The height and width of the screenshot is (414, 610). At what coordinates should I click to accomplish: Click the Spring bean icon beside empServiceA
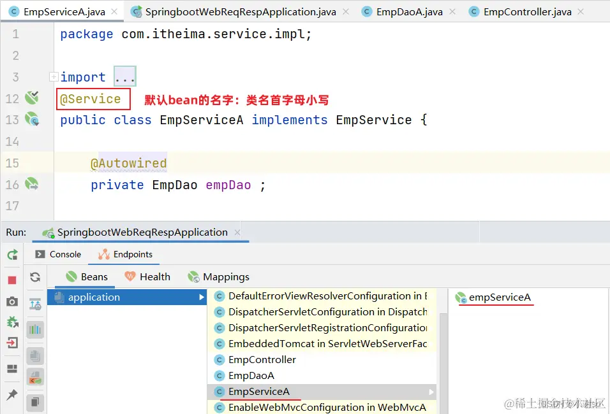click(461, 297)
